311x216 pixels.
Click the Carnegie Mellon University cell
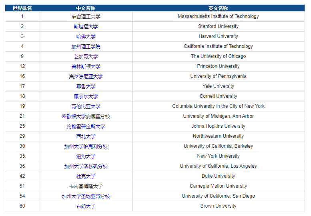tap(218, 186)
